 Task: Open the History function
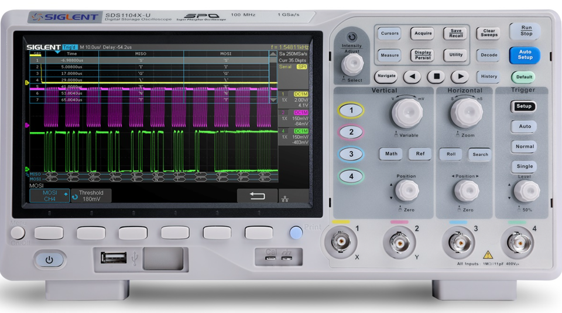click(x=488, y=76)
